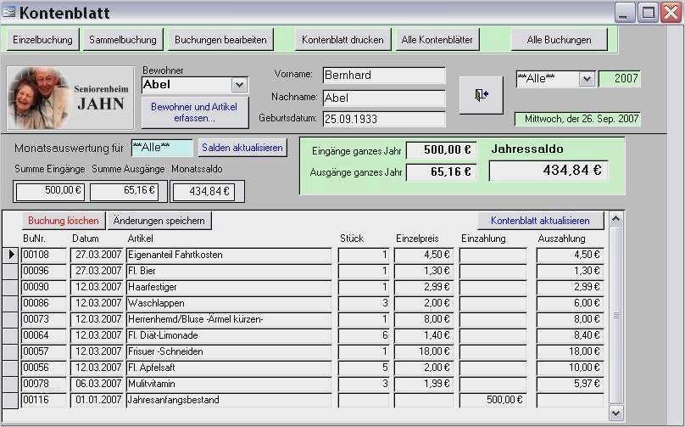Click the exit door icon button
685x427 pixels.
pos(481,95)
